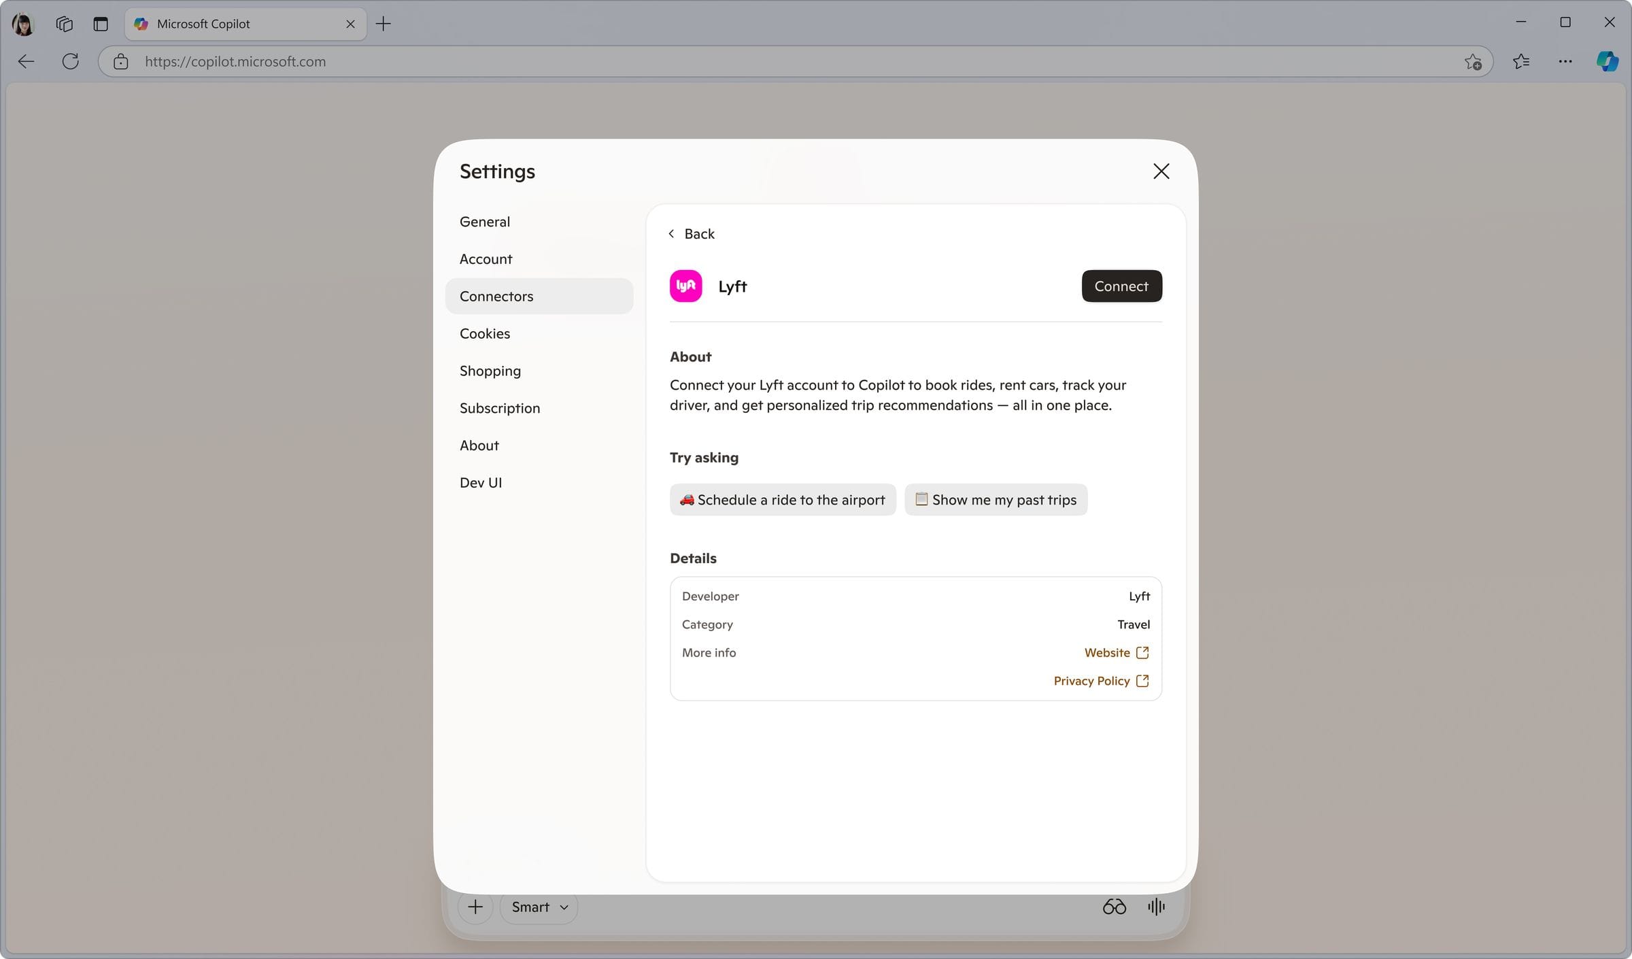Go back with the browser back arrow

pos(26,61)
